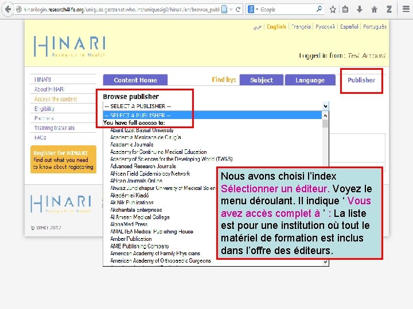The height and width of the screenshot is (309, 413).
Task: Select Ahwaz Jundishapur University publisher
Action: (163, 188)
